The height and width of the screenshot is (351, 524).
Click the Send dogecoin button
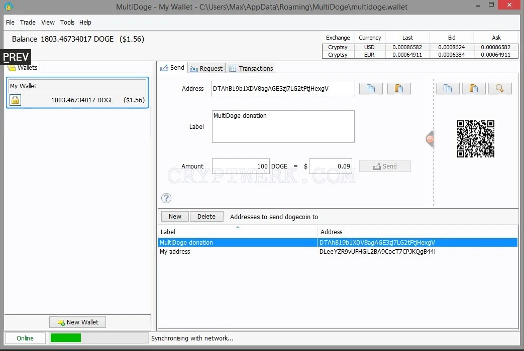385,166
